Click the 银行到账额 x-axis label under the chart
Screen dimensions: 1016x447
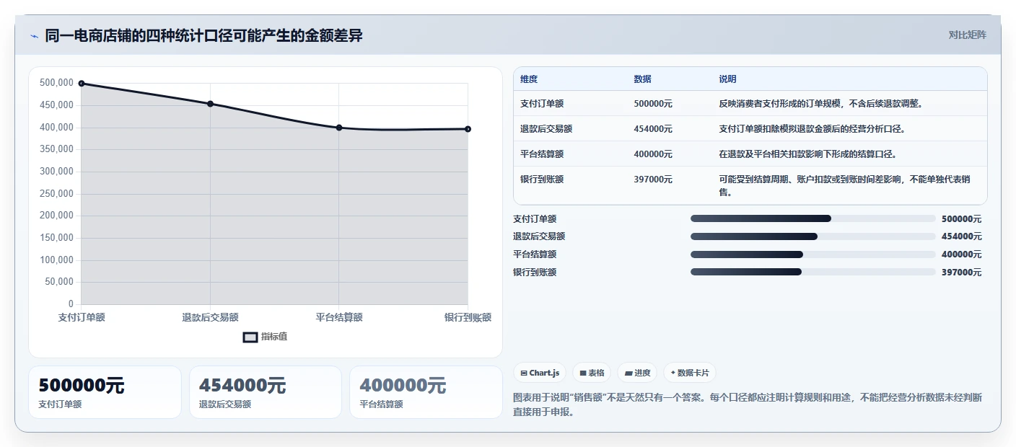[x=468, y=317]
